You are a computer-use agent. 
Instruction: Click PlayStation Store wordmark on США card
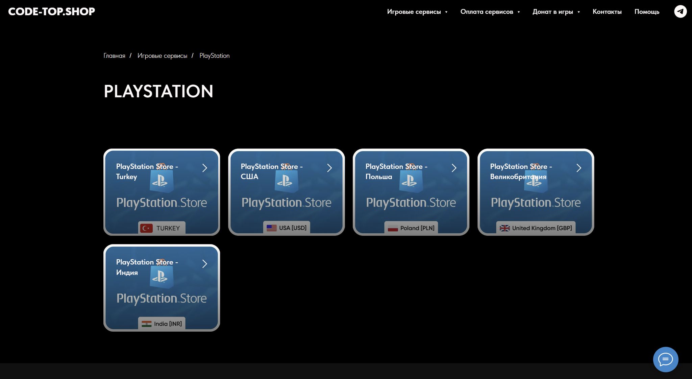(286, 203)
